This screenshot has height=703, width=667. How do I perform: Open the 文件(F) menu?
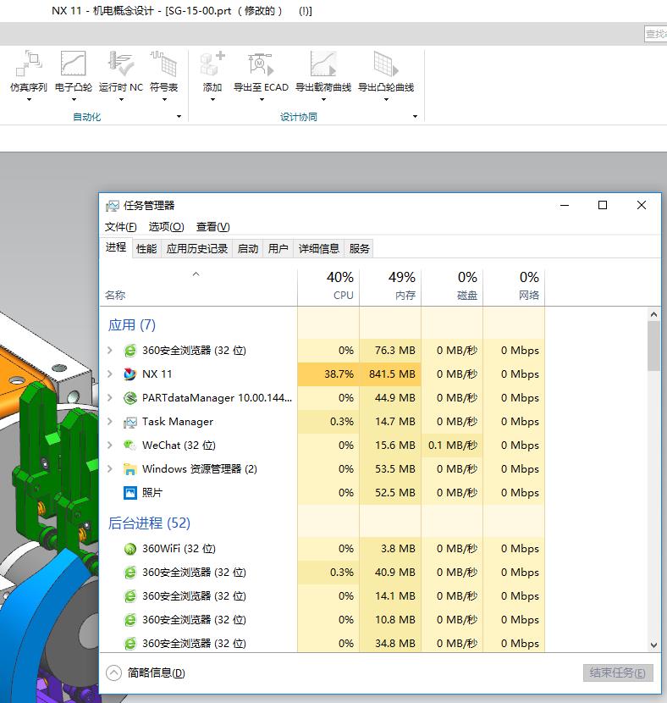(120, 227)
